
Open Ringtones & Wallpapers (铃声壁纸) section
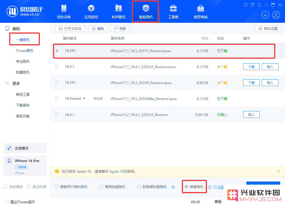click(119, 12)
